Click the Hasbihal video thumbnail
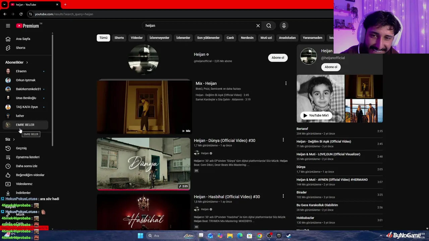The height and width of the screenshot is (241, 429). [x=143, y=212]
